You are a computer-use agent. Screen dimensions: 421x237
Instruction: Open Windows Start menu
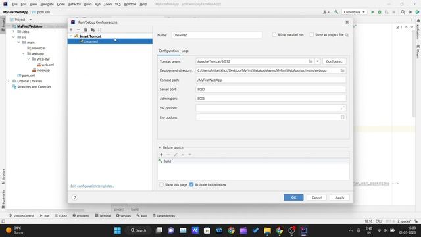(x=118, y=230)
